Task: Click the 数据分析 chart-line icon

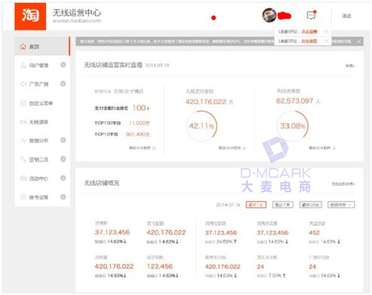Action: click(23, 140)
